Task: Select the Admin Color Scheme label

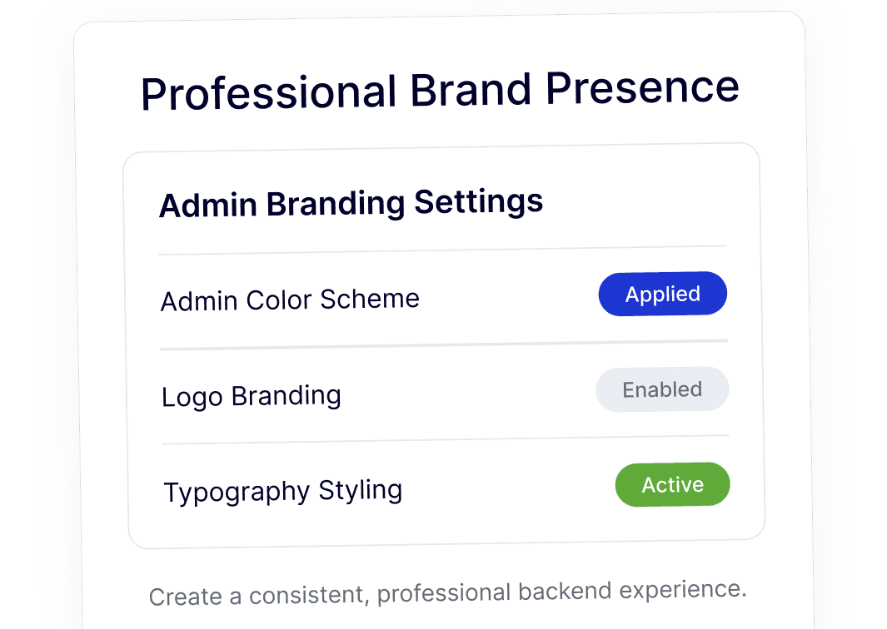Action: click(290, 300)
